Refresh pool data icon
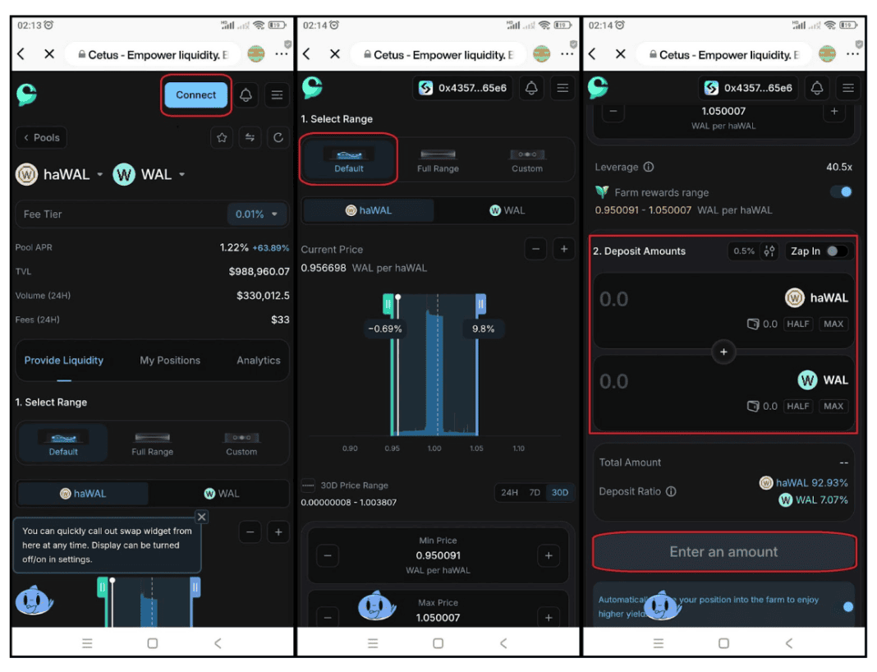Viewport: 877px width, 672px height. (x=278, y=138)
